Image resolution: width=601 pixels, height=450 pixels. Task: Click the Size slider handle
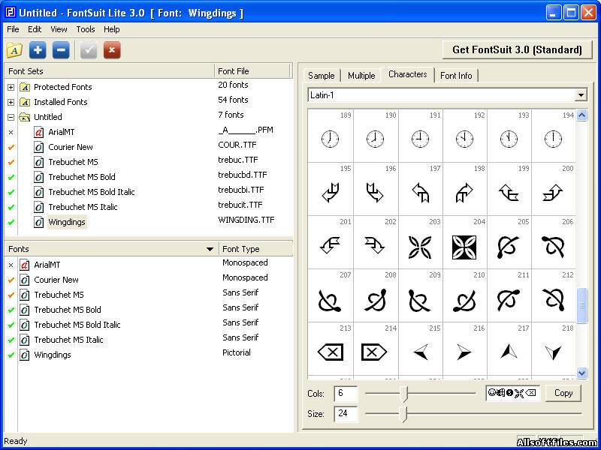403,414
